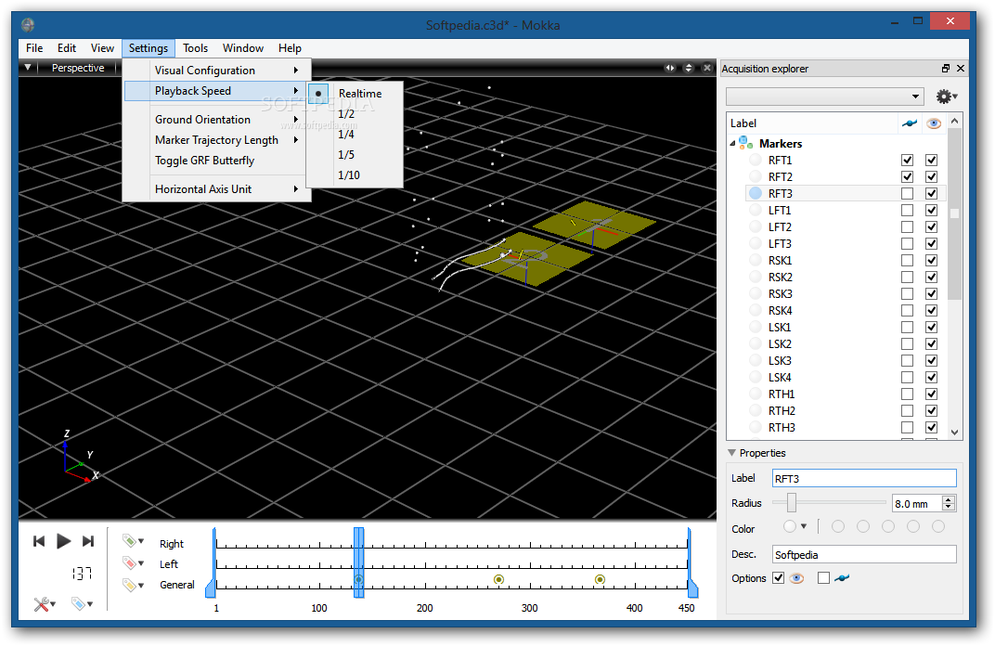Click eye icon beside Options checkbox
This screenshot has width=995, height=646.
click(797, 578)
